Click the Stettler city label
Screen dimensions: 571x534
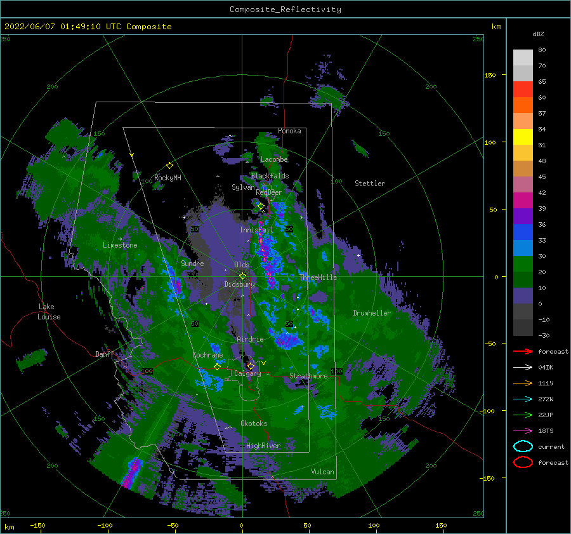370,184
